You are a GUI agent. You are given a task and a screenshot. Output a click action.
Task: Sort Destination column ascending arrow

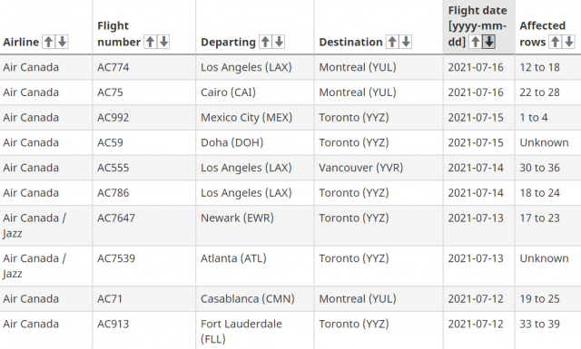(392, 42)
